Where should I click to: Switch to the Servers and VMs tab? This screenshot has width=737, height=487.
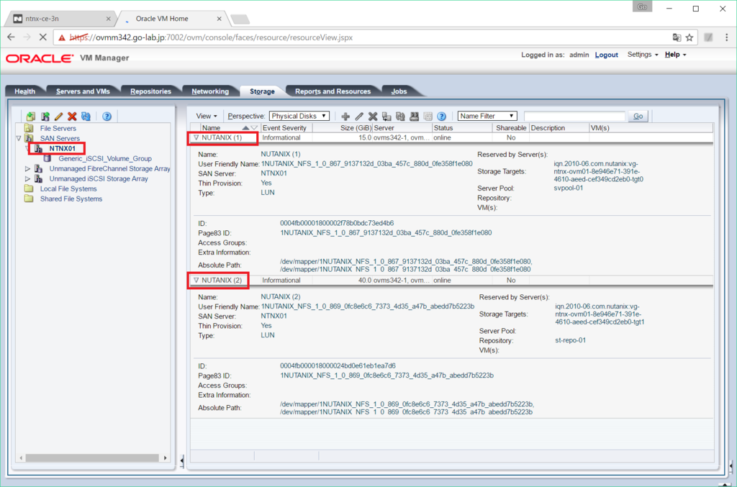coord(83,91)
